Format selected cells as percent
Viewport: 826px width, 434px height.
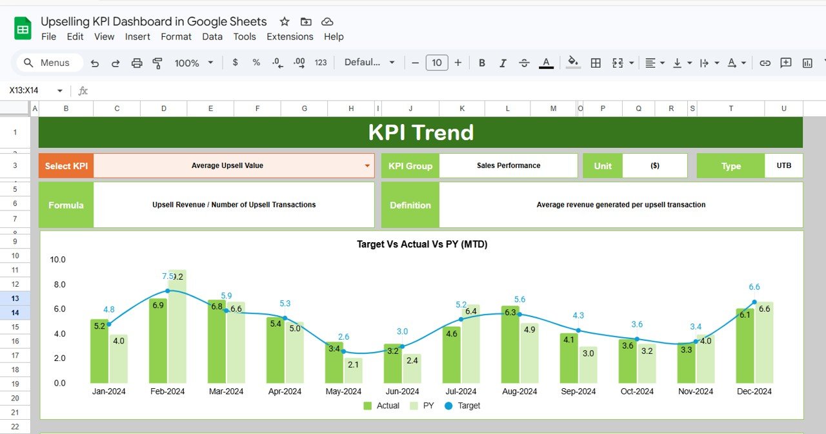[256, 63]
